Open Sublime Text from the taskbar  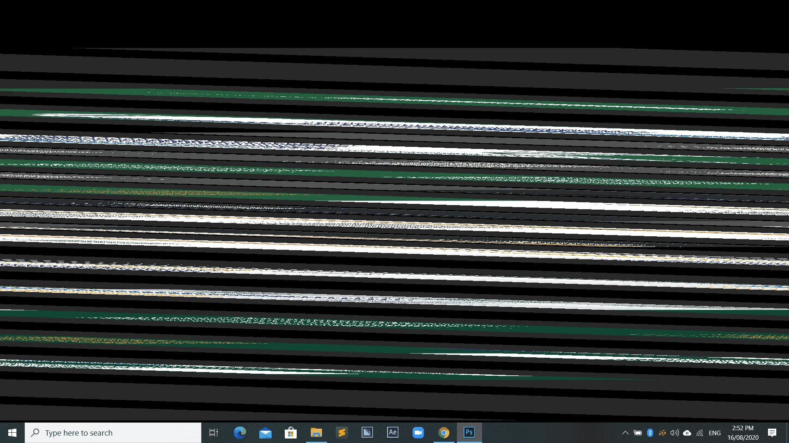pyautogui.click(x=342, y=433)
